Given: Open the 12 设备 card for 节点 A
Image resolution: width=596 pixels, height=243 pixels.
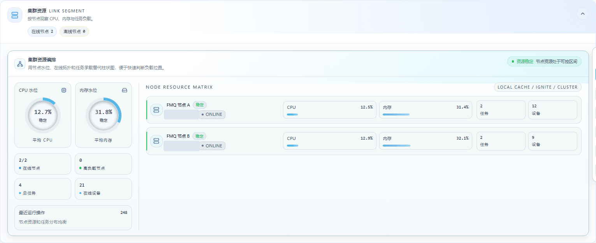Looking at the screenshot, I should [x=553, y=110].
